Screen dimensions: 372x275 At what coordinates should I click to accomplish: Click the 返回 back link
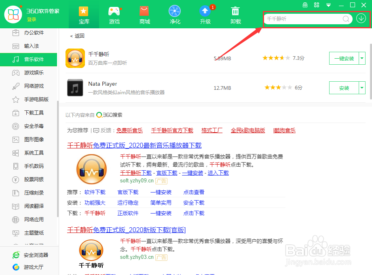click(x=77, y=36)
